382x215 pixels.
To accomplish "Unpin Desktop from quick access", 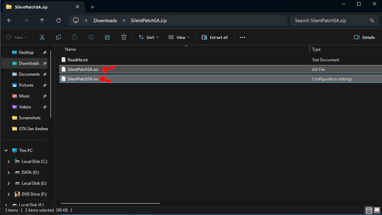I will pyautogui.click(x=45, y=52).
